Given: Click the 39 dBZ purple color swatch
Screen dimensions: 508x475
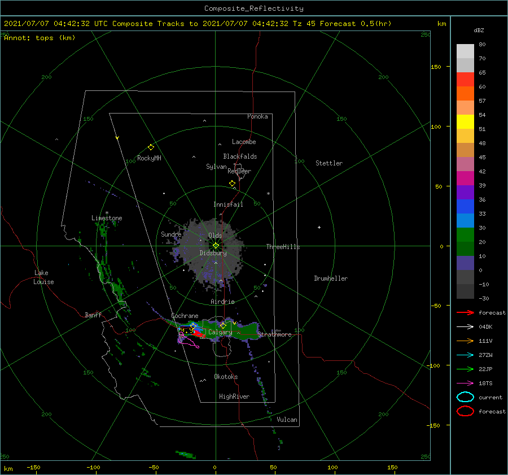Looking at the screenshot, I should tap(465, 192).
